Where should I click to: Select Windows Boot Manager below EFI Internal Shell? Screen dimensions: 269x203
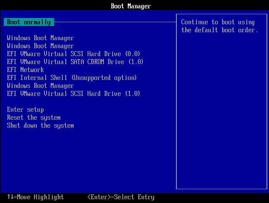pos(40,86)
